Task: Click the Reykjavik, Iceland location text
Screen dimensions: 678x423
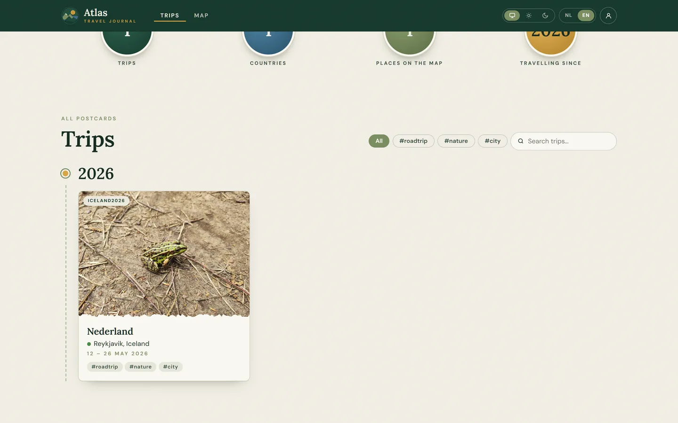Action: click(x=121, y=344)
